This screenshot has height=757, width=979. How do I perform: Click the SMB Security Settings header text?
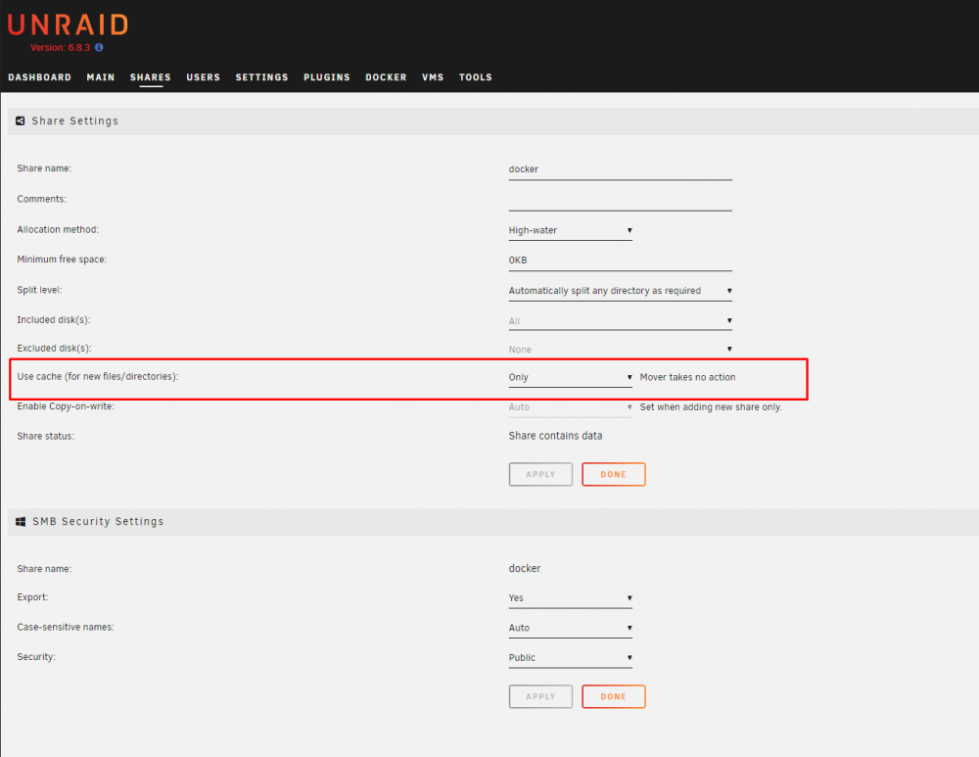pyautogui.click(x=98, y=522)
